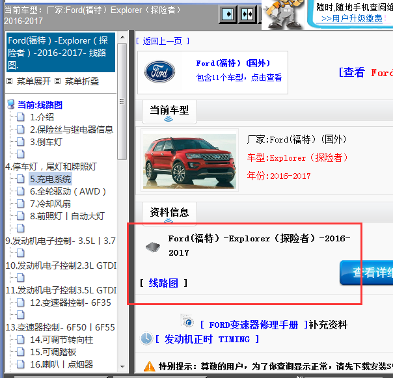
Task: Click the >>用户升级缴费 link
Action: coord(351,18)
